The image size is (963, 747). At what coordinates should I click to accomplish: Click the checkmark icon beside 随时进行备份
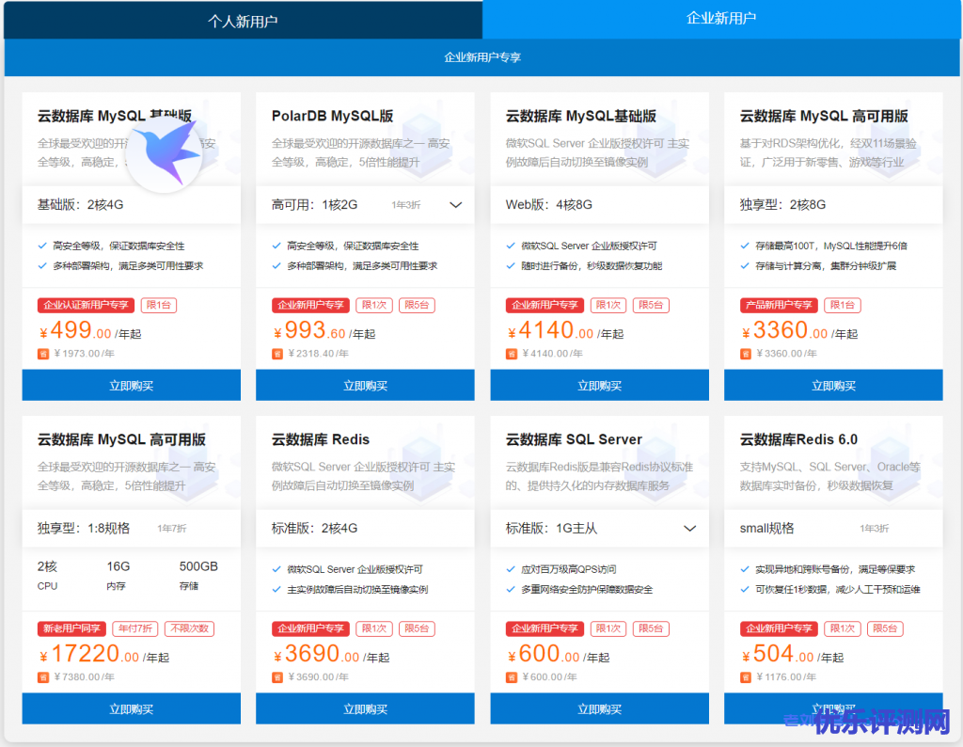[511, 266]
